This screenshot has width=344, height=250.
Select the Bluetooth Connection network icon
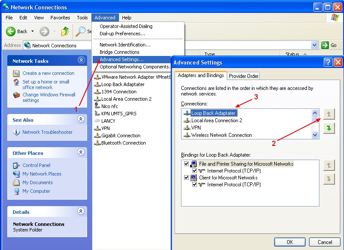[97, 143]
